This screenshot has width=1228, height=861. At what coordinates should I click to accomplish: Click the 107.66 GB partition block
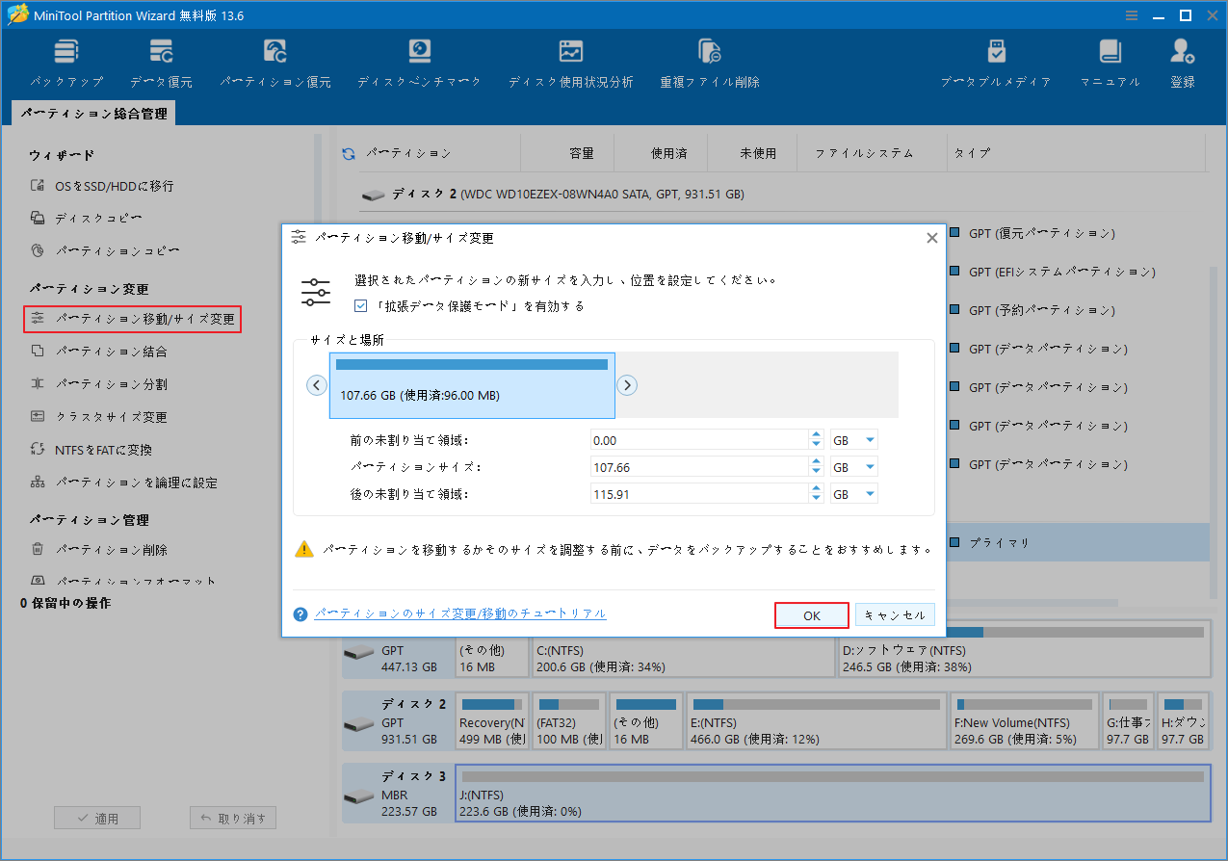(x=472, y=385)
